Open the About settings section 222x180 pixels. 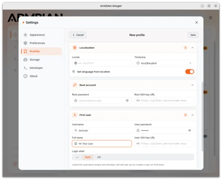[41, 76]
